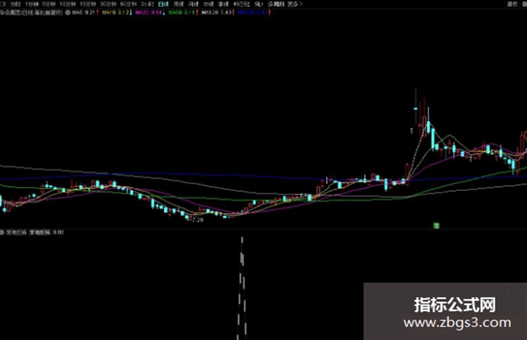Click the yellow MA10 average label
Screen dimensions: 527x340
point(115,12)
